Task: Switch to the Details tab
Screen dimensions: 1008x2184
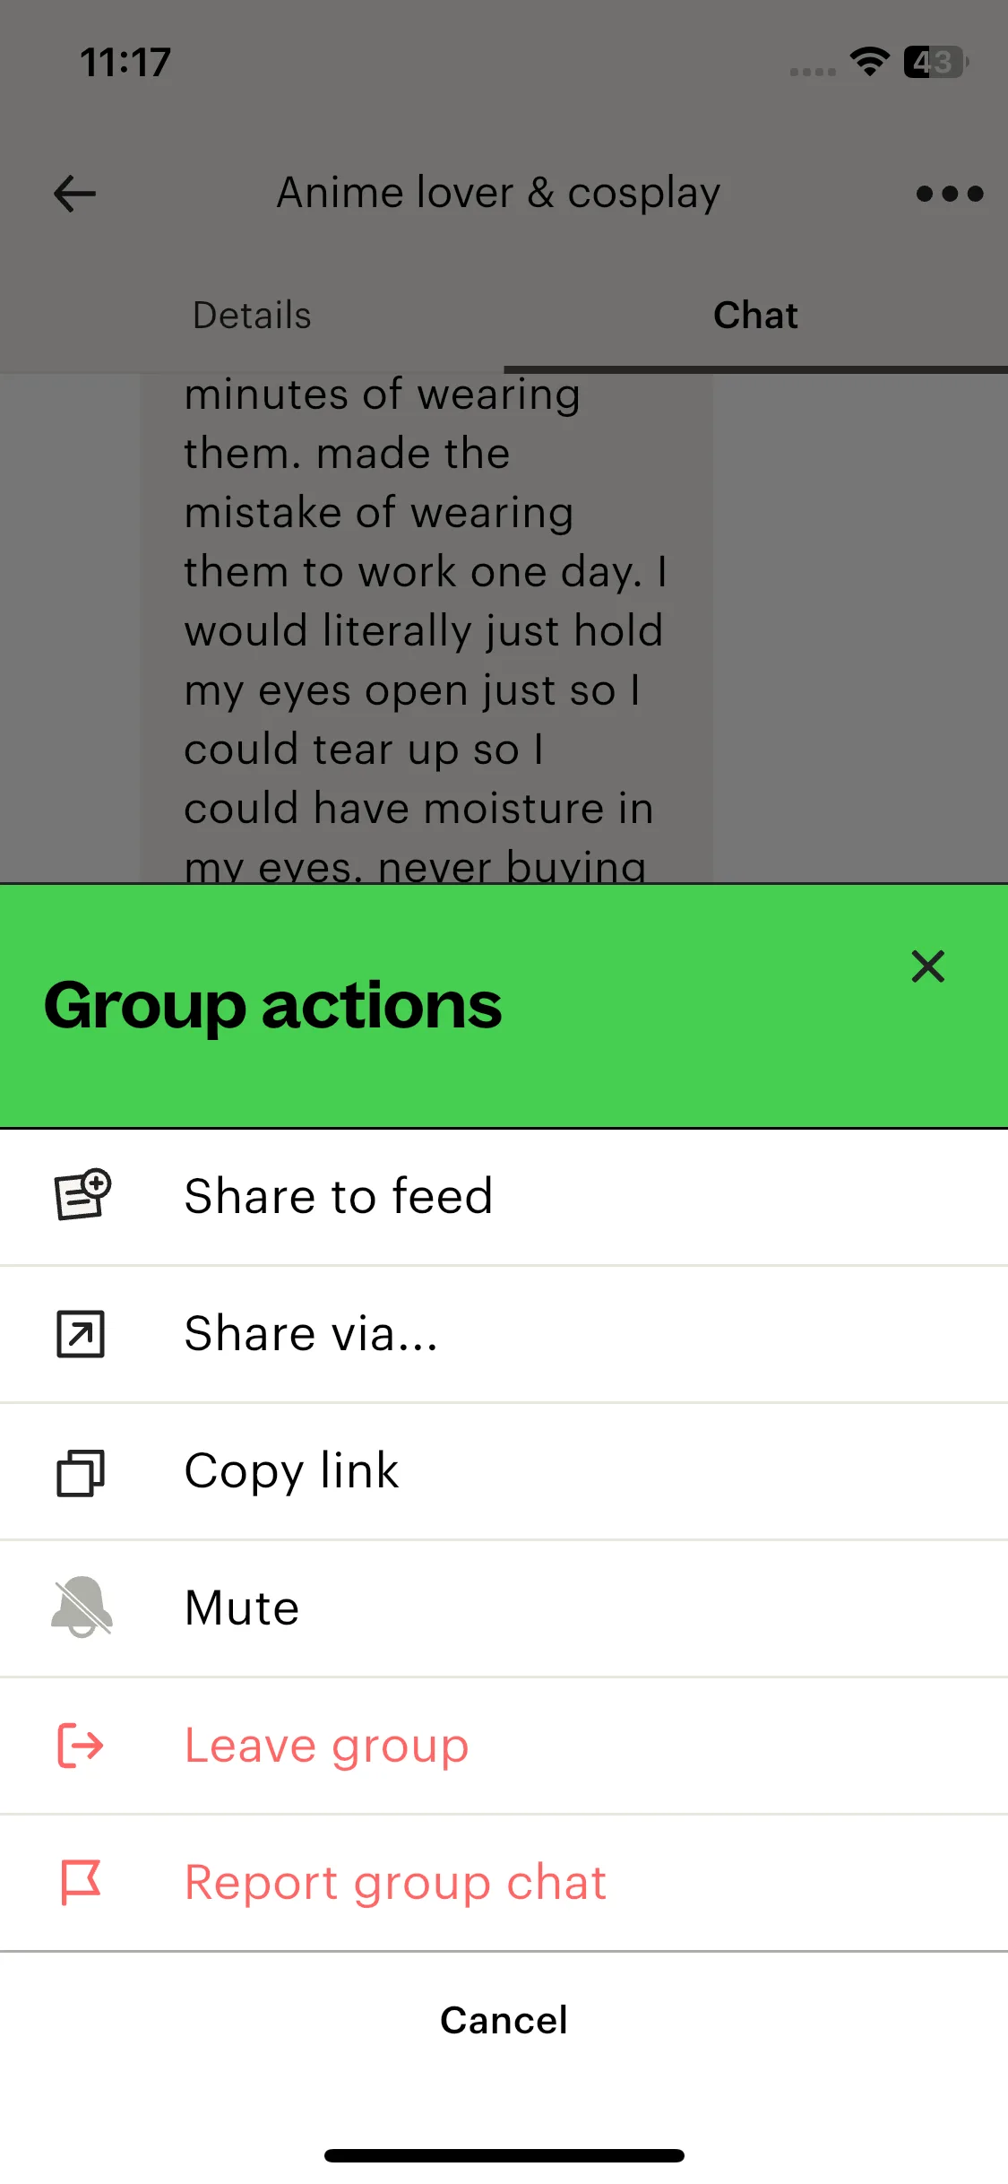Action: (252, 316)
